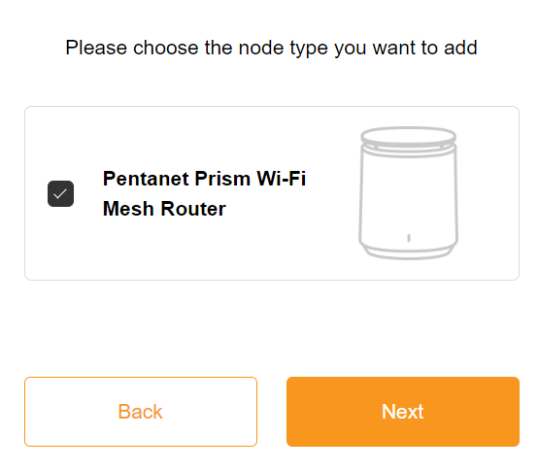
Task: Click the orange "Back" text
Action: pyautogui.click(x=140, y=412)
